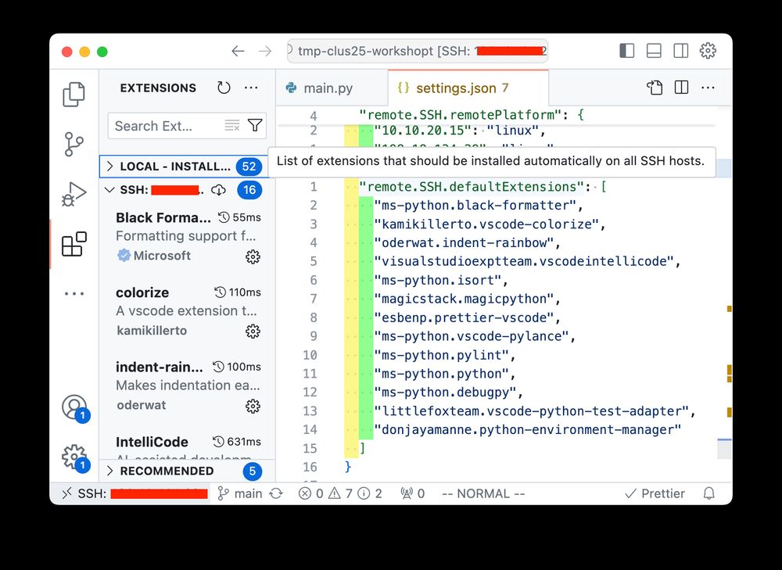
Task: Open notifications bell in status bar
Action: click(708, 493)
